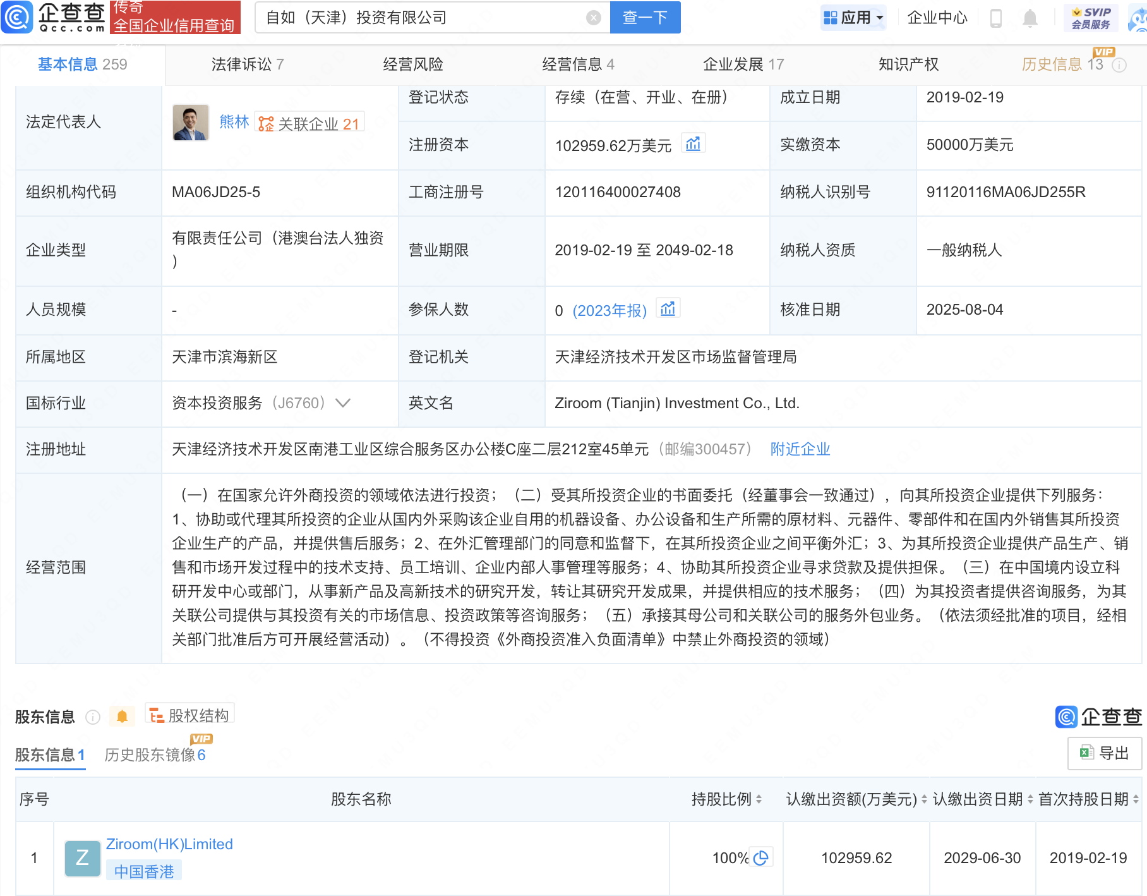Clear the search box with the X icon

point(593,18)
